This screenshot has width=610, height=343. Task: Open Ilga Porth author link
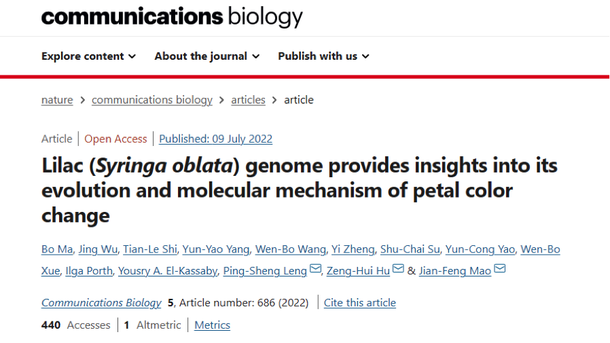(x=88, y=270)
